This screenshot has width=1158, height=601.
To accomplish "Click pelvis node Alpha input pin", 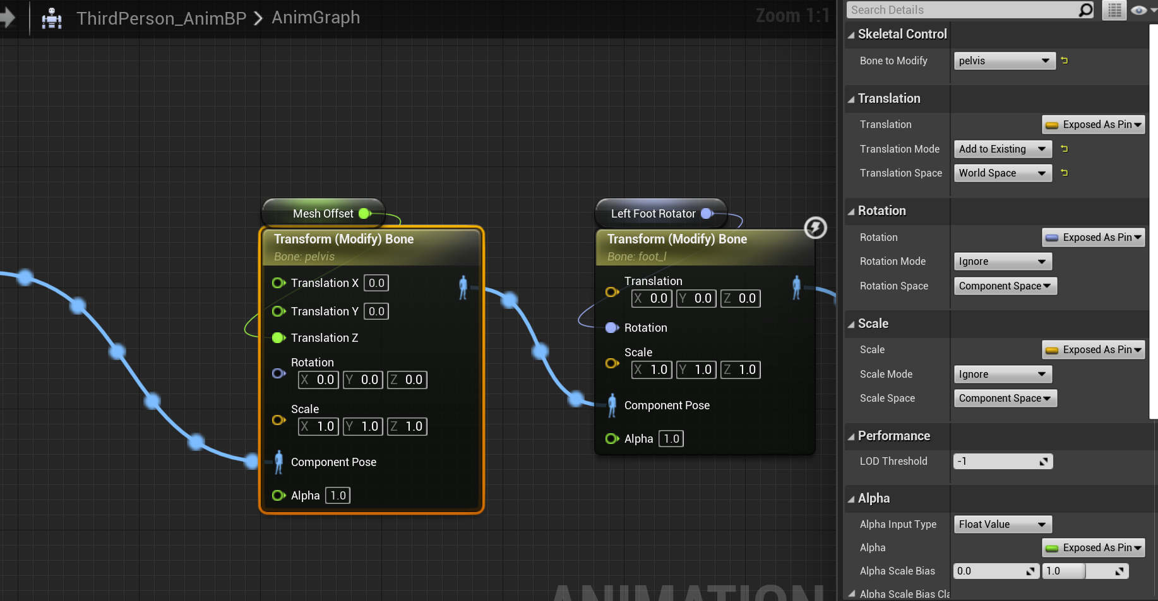I will click(278, 496).
